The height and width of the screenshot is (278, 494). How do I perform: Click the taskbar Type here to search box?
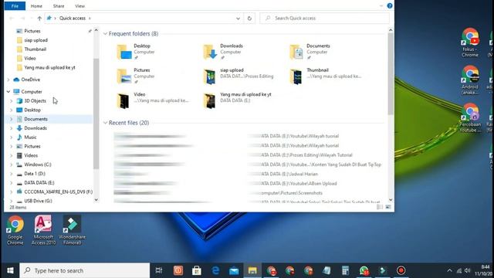(x=85, y=270)
